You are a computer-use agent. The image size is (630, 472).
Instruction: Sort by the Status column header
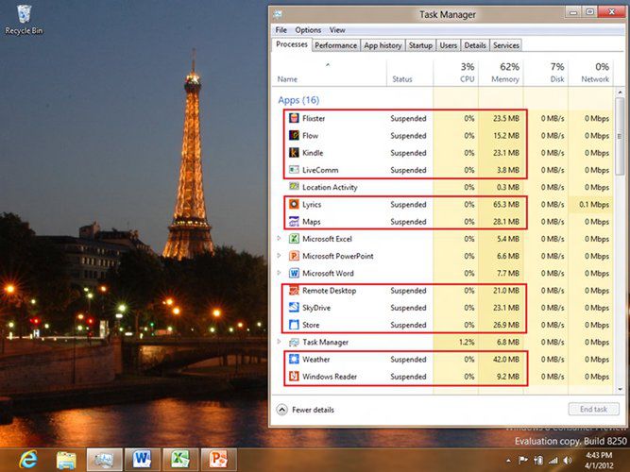pyautogui.click(x=410, y=73)
